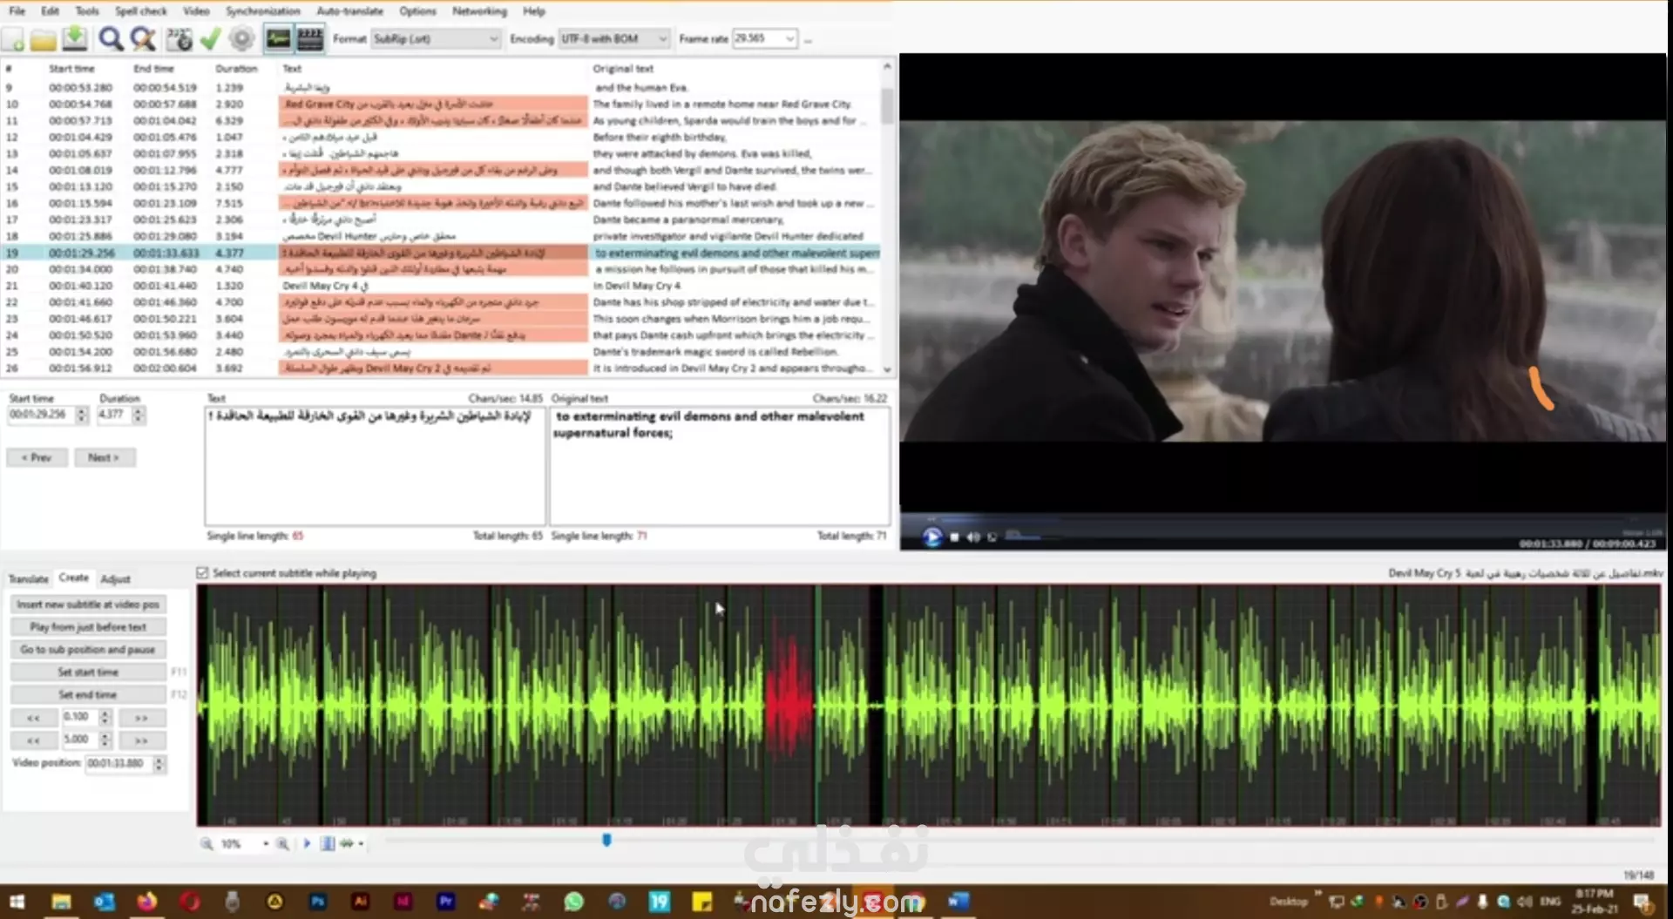The width and height of the screenshot is (1673, 919).
Task: Open the Visual sync clock icon
Action: pyautogui.click(x=179, y=39)
